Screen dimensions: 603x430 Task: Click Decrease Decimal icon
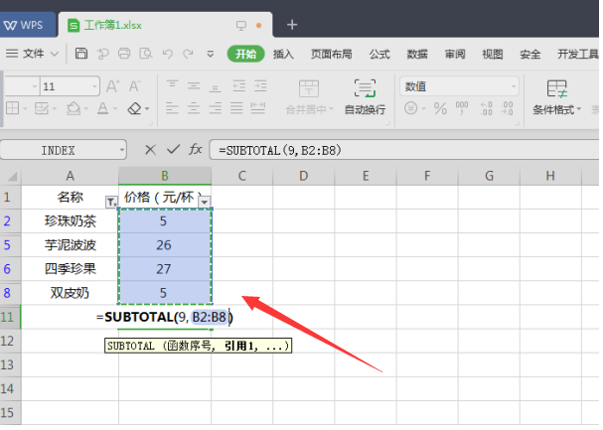(508, 108)
